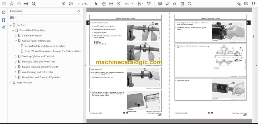This screenshot has width=258, height=124.
Task: Add a comment note
Action: click(x=160, y=4)
